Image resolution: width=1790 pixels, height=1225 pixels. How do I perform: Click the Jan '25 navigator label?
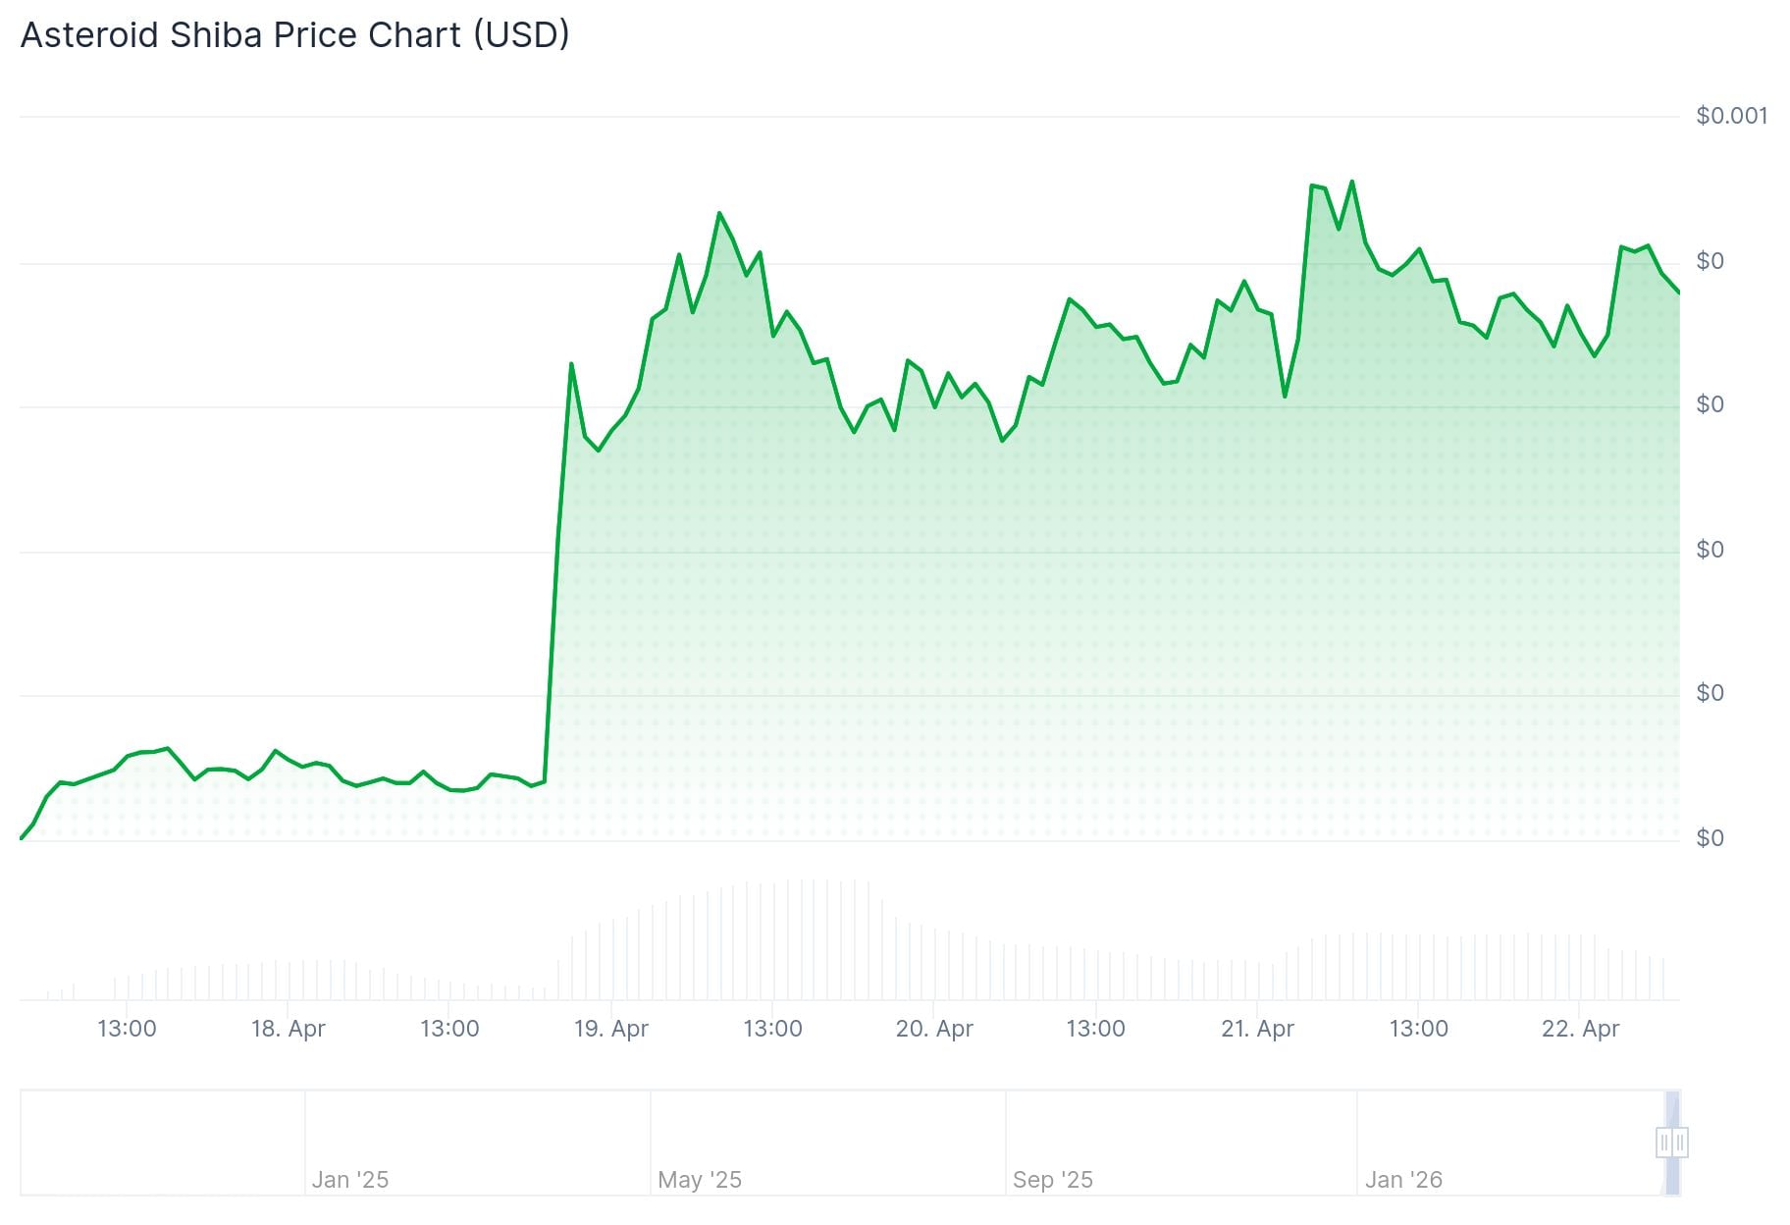[x=350, y=1180]
